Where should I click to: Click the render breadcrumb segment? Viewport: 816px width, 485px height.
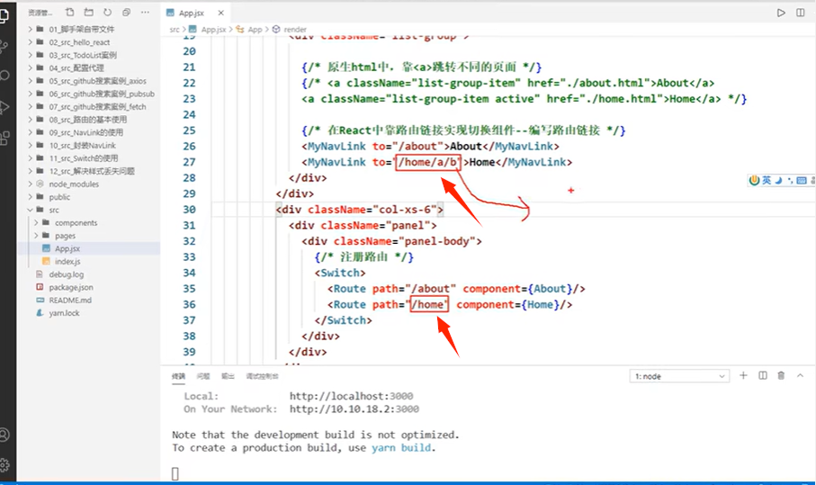[295, 30]
